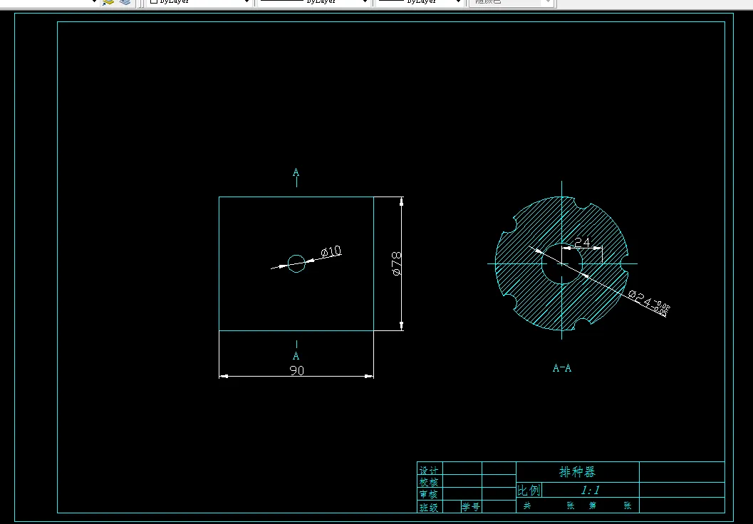Select the 24 linear dimension text
Viewport: 753px width, 524px height.
pyautogui.click(x=582, y=242)
